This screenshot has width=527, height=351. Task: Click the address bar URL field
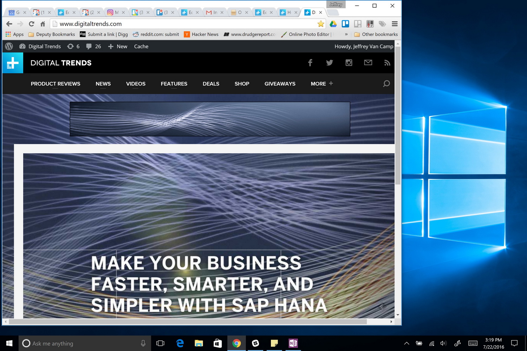point(188,24)
